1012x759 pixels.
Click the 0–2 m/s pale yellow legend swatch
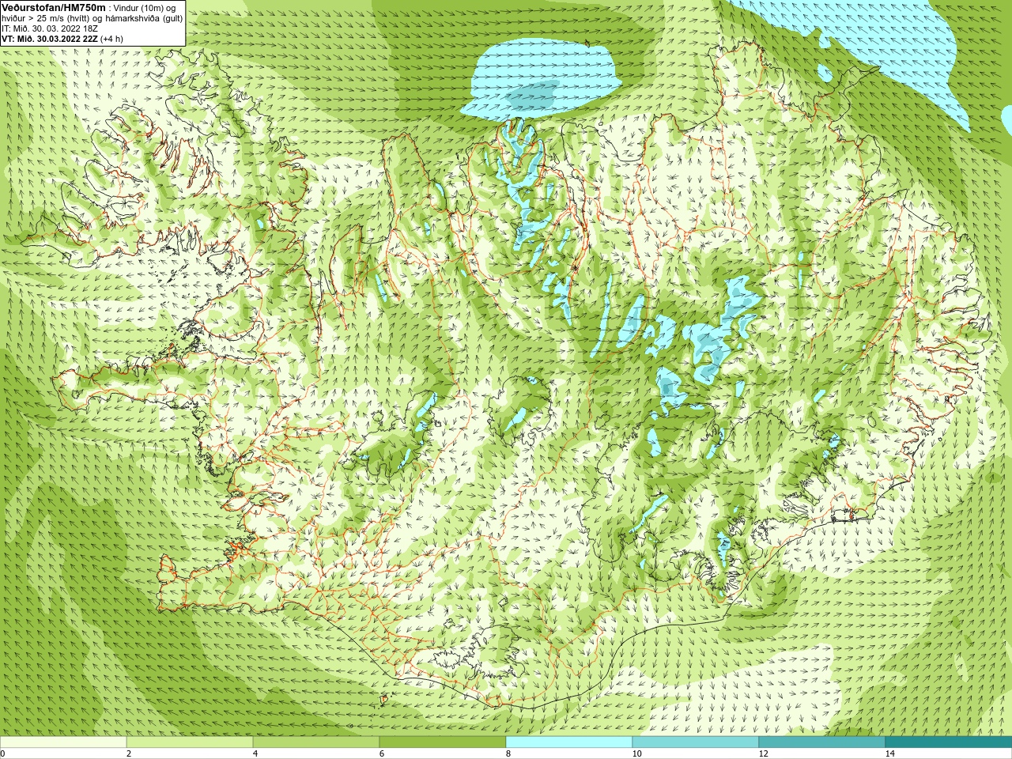tap(63, 742)
